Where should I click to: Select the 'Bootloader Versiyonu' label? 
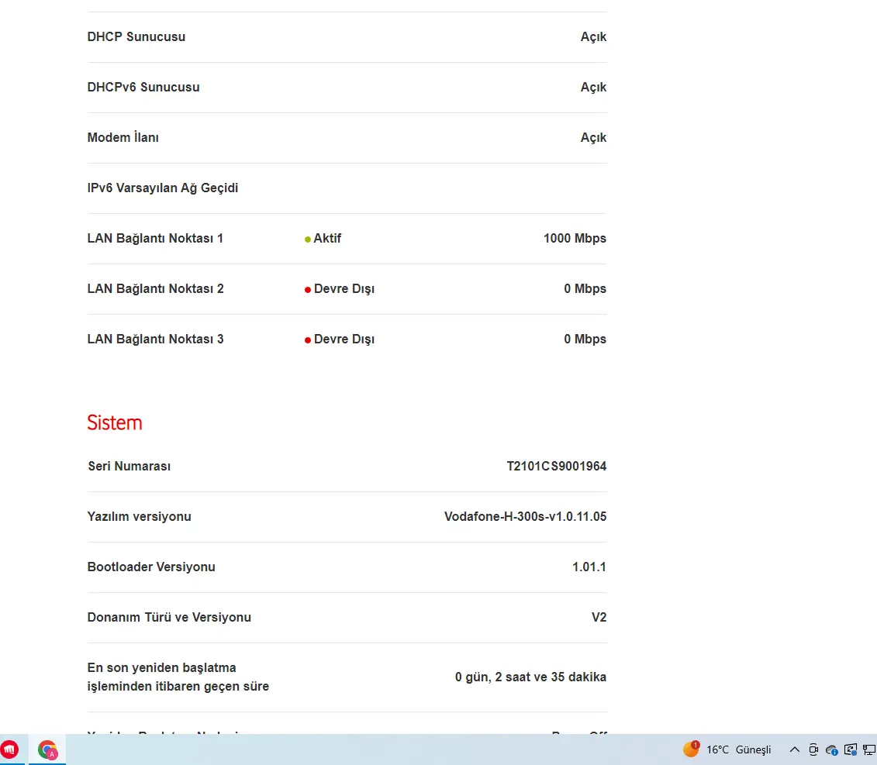(151, 567)
